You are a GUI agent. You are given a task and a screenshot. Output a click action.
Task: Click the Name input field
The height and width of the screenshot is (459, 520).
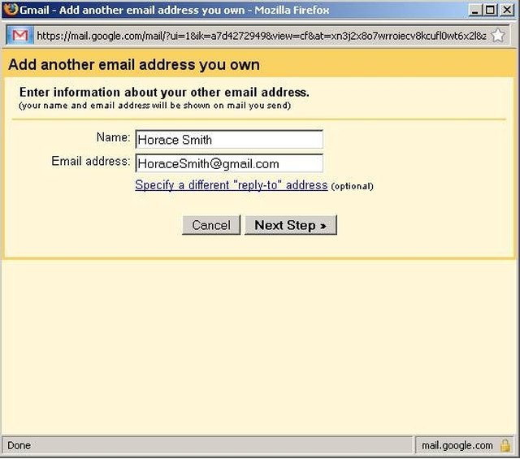pos(229,139)
